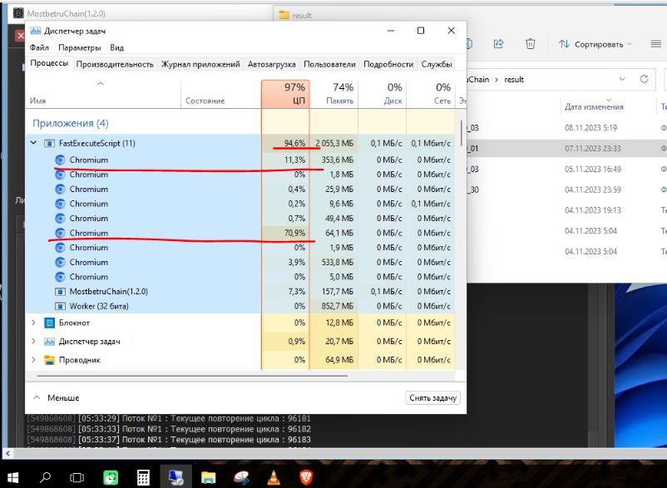Expand the Проводник process group
Viewport: 667px width, 488px height.
33,360
